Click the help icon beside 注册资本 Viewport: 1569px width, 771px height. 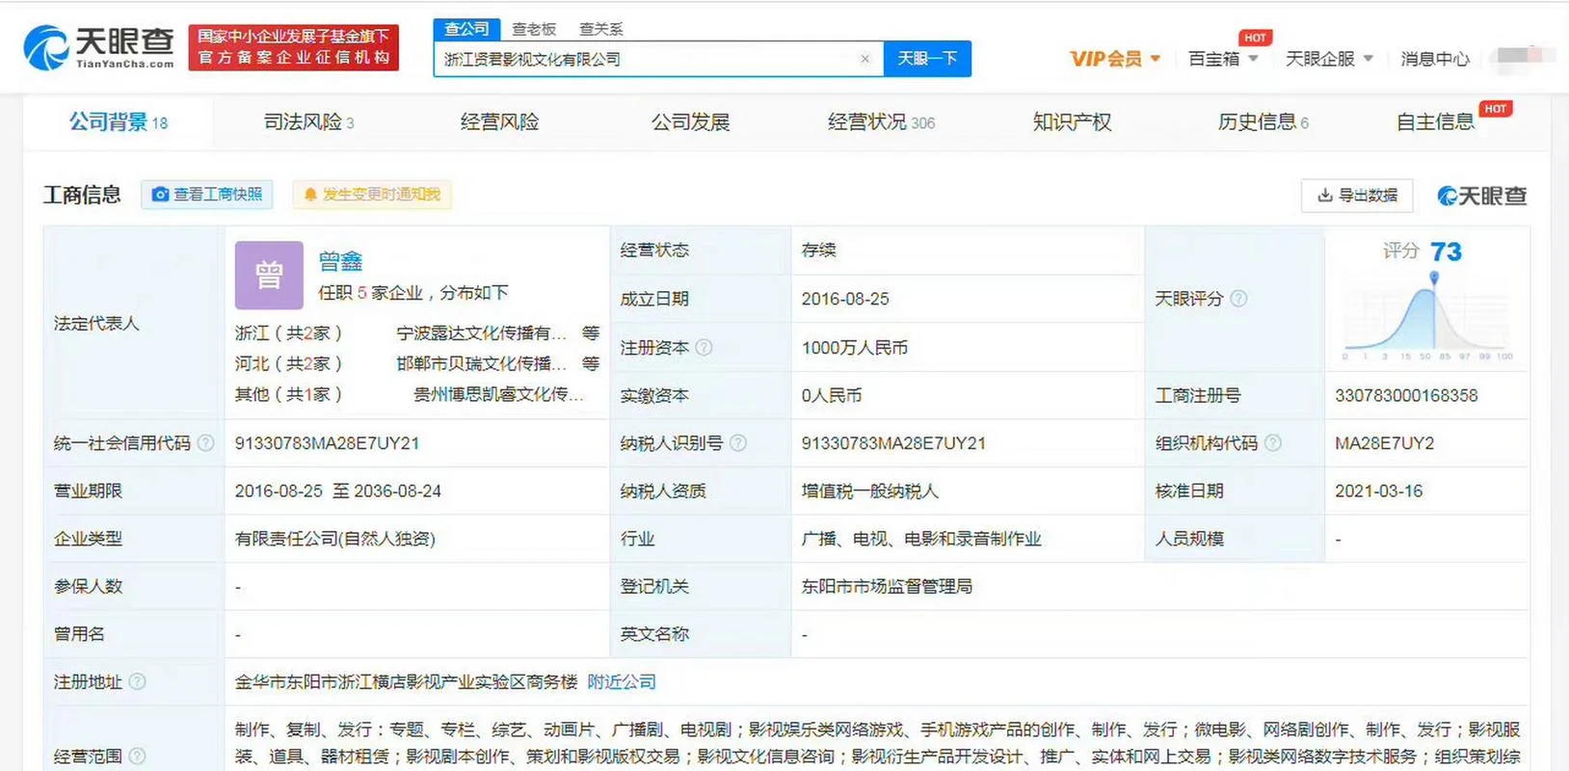click(x=705, y=347)
